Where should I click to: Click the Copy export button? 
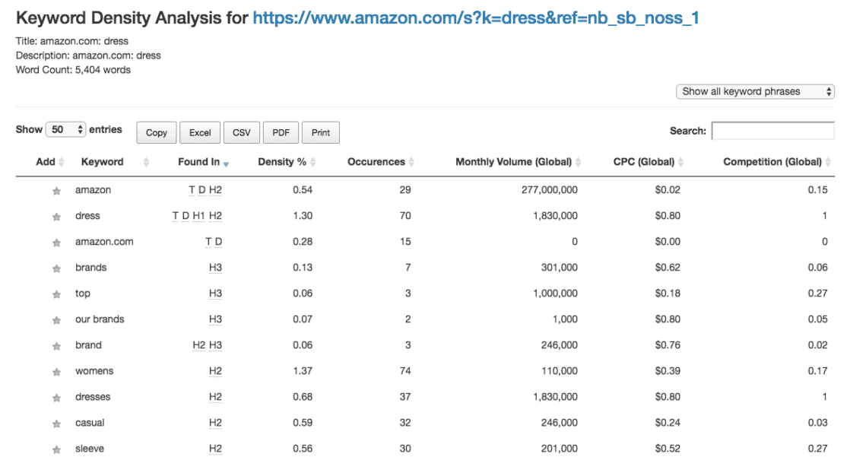[156, 132]
